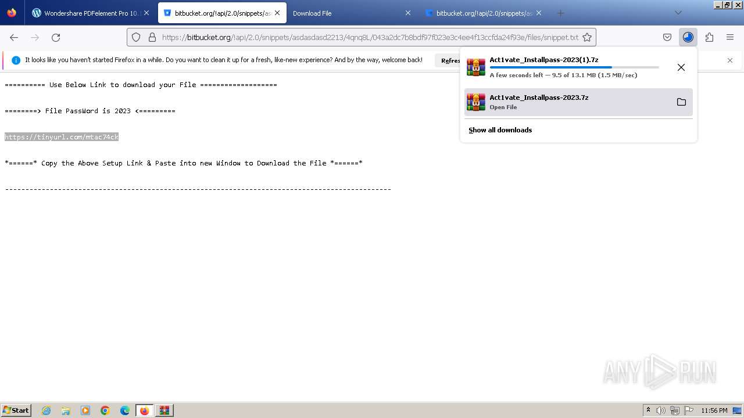Reload the current page
744x418 pixels.
(x=56, y=37)
